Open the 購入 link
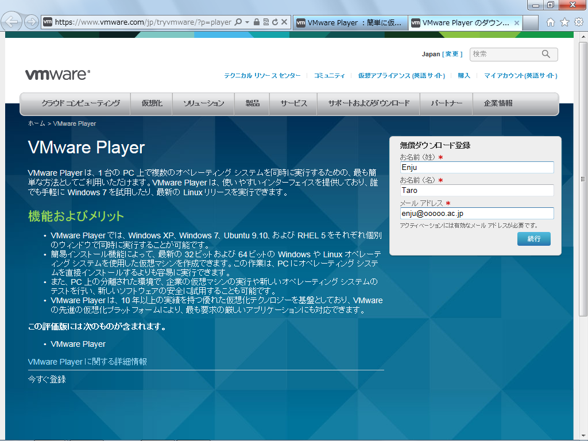 click(464, 75)
